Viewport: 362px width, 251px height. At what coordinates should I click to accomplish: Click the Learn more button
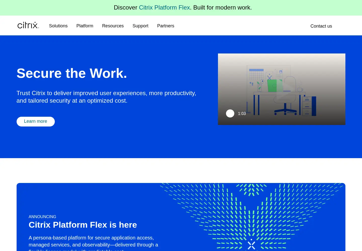click(36, 121)
